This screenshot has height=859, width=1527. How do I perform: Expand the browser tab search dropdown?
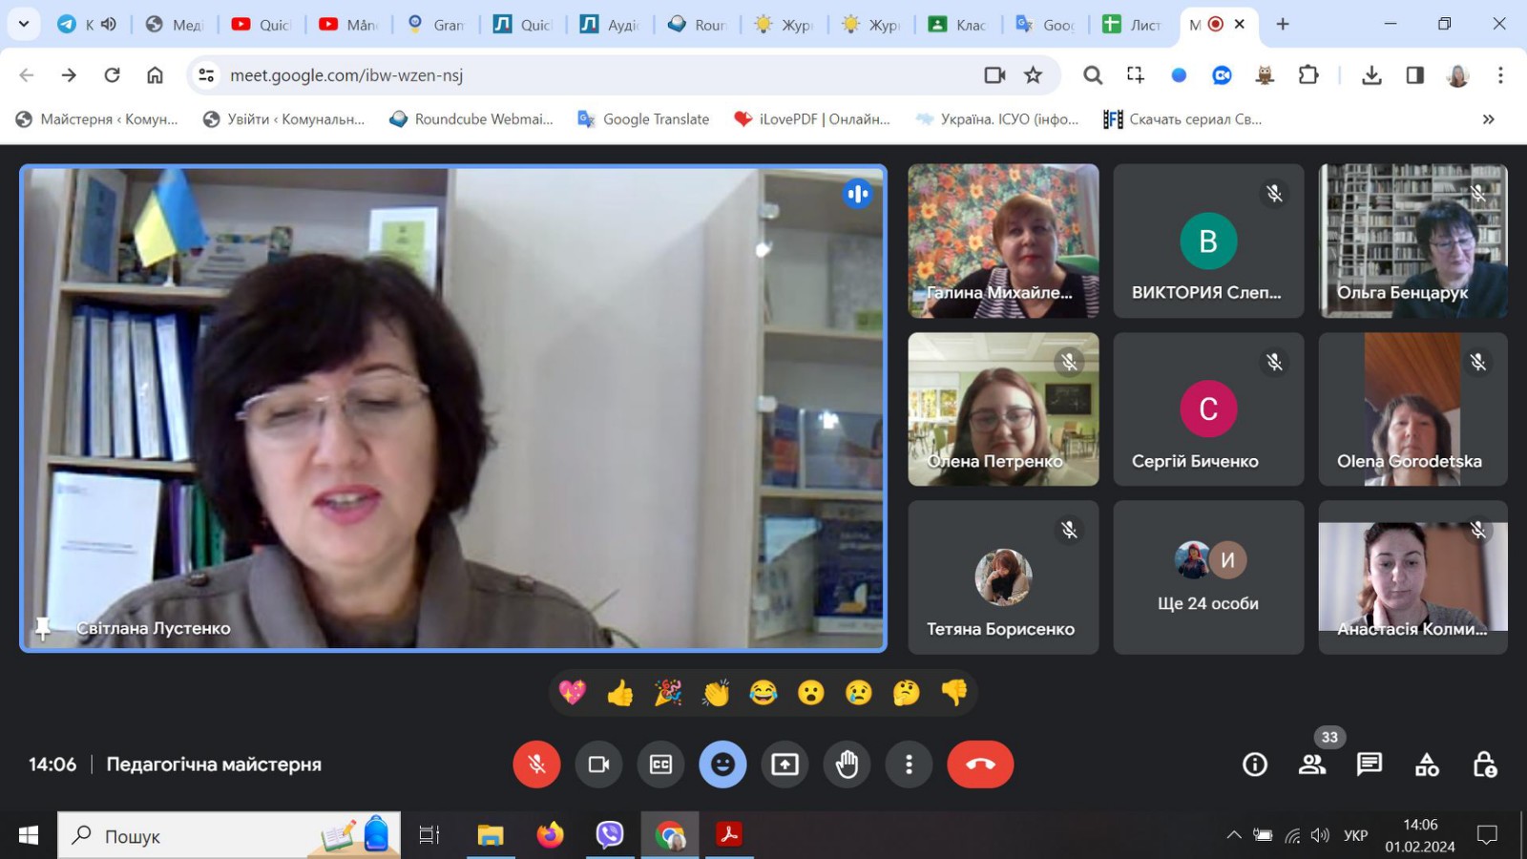pyautogui.click(x=24, y=24)
